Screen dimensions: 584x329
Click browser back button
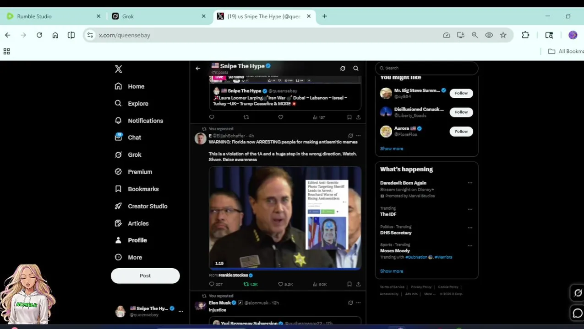tap(8, 35)
